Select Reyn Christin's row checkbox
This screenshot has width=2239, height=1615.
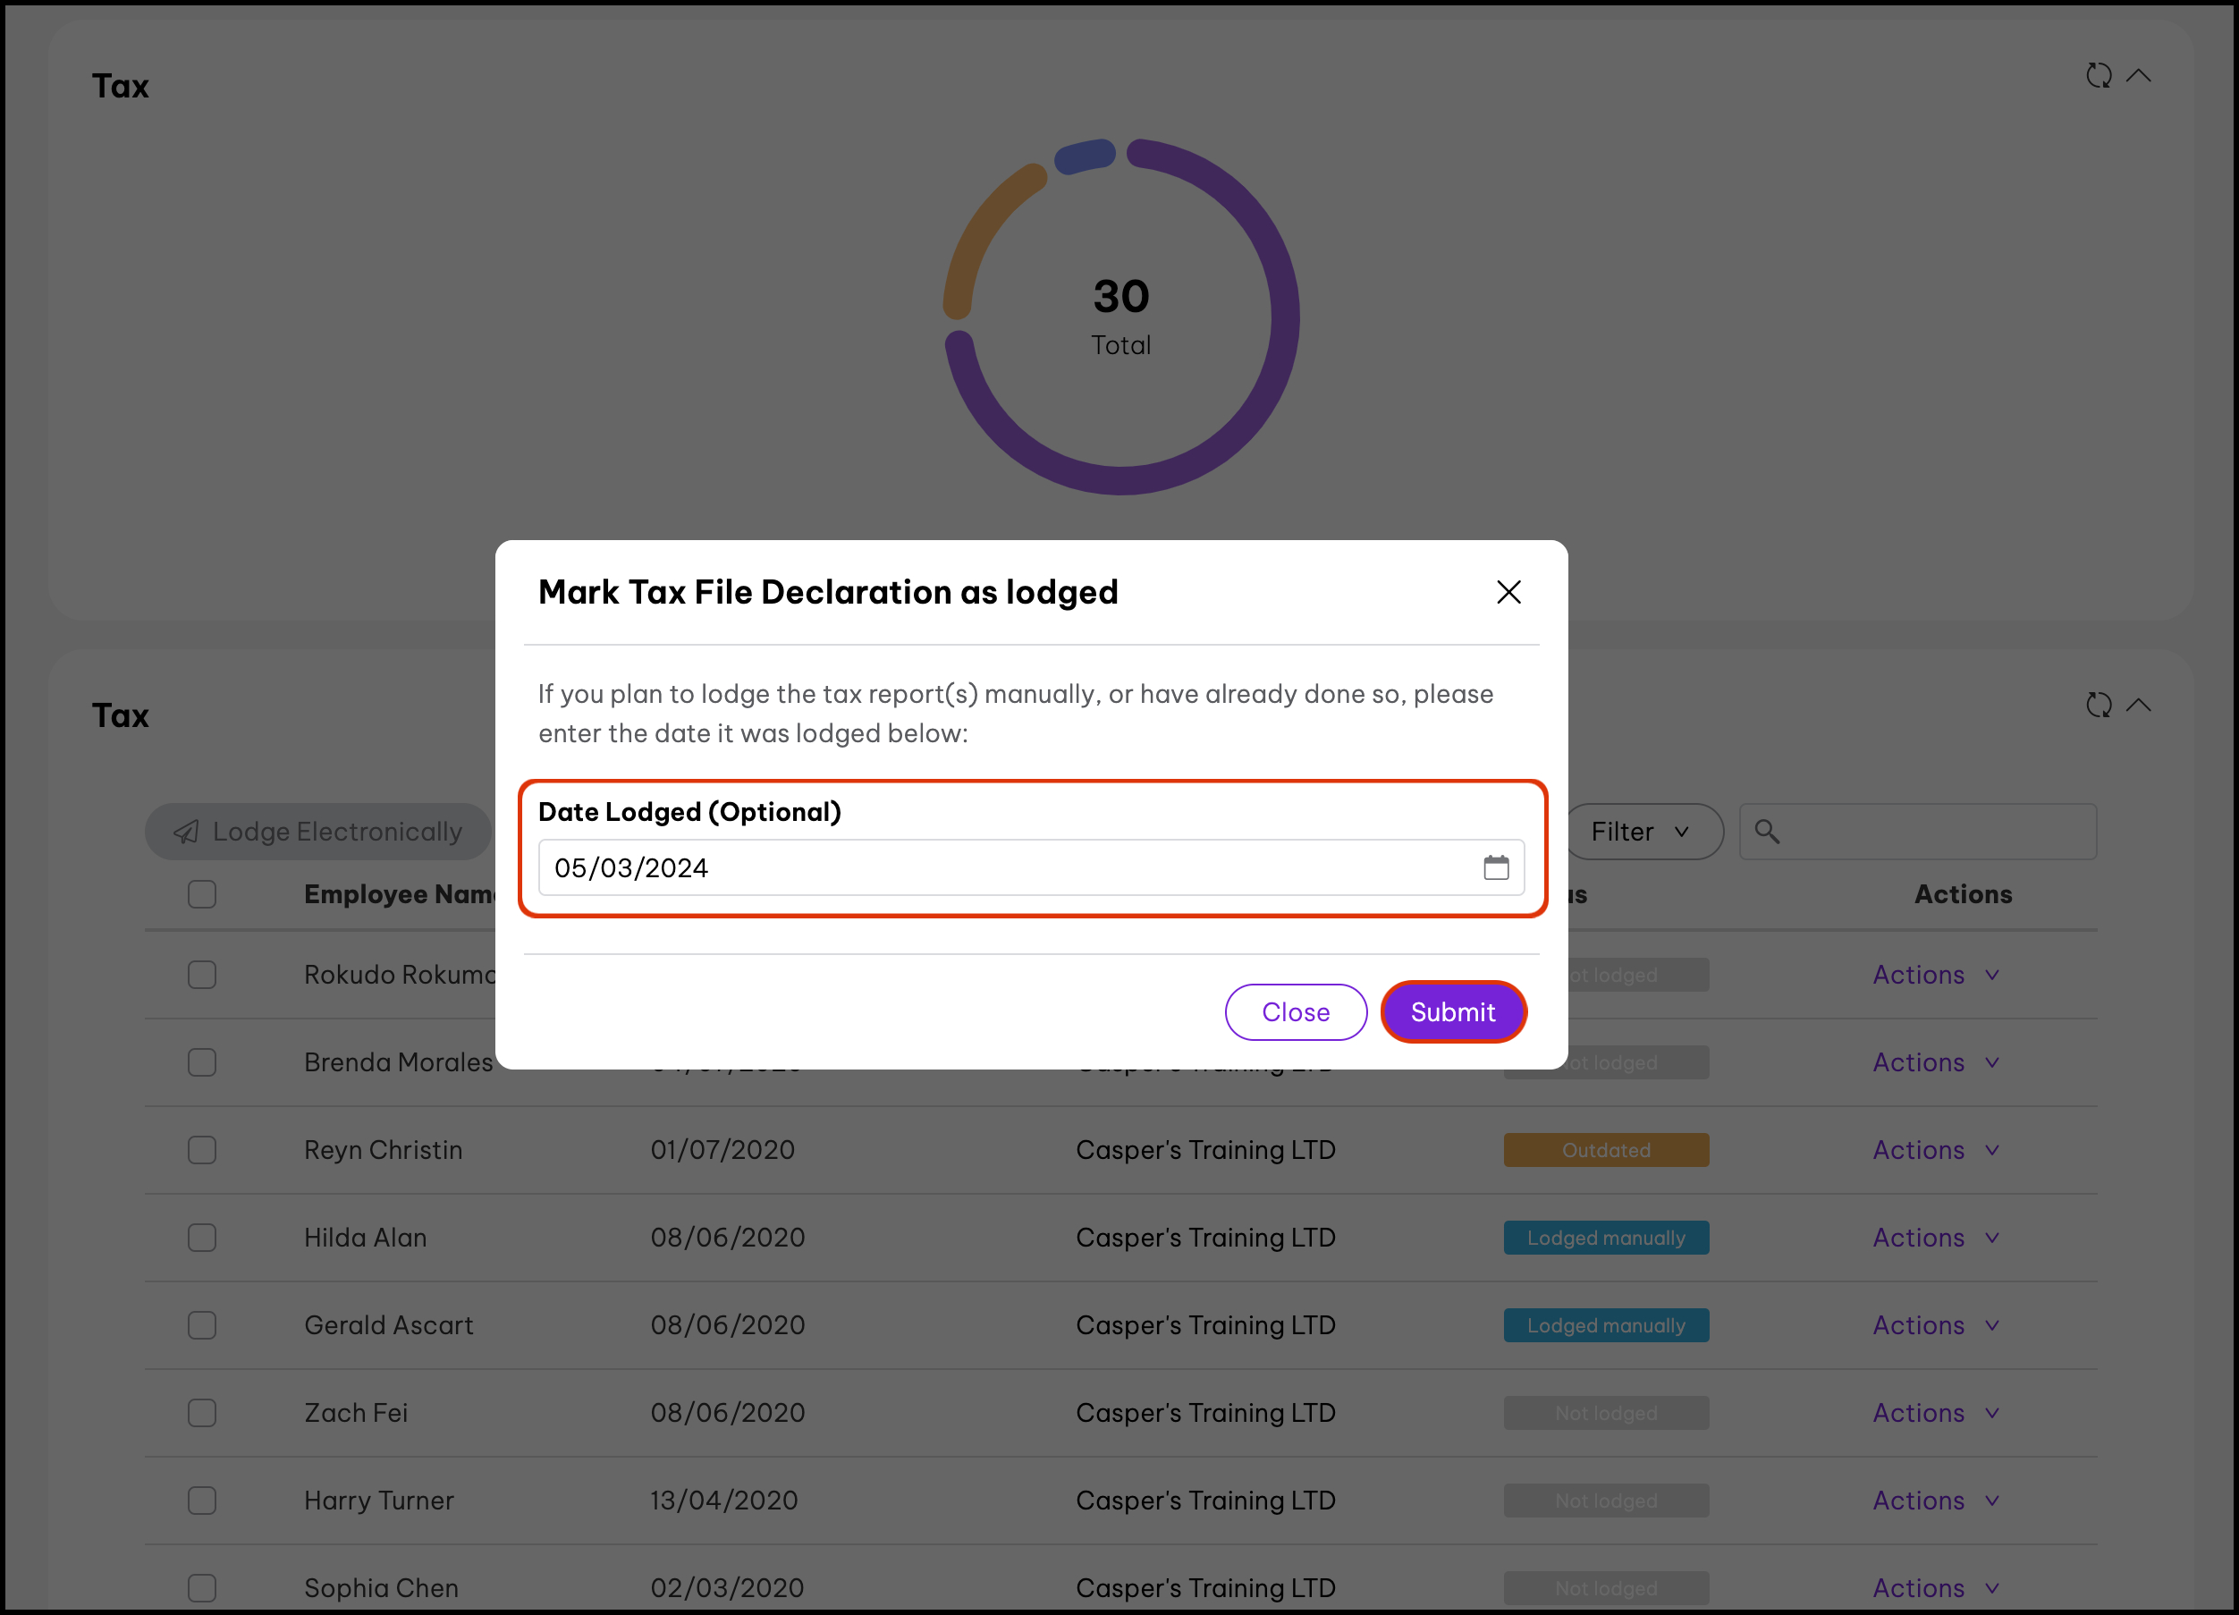click(202, 1150)
